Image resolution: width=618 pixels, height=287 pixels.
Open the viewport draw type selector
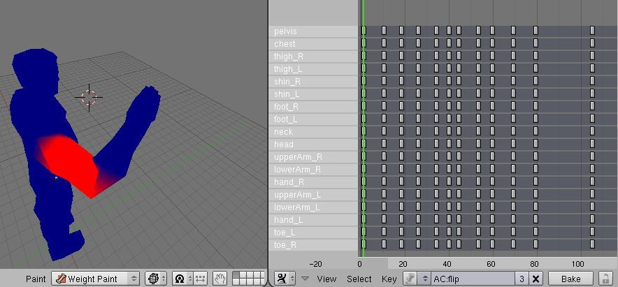pyautogui.click(x=156, y=279)
